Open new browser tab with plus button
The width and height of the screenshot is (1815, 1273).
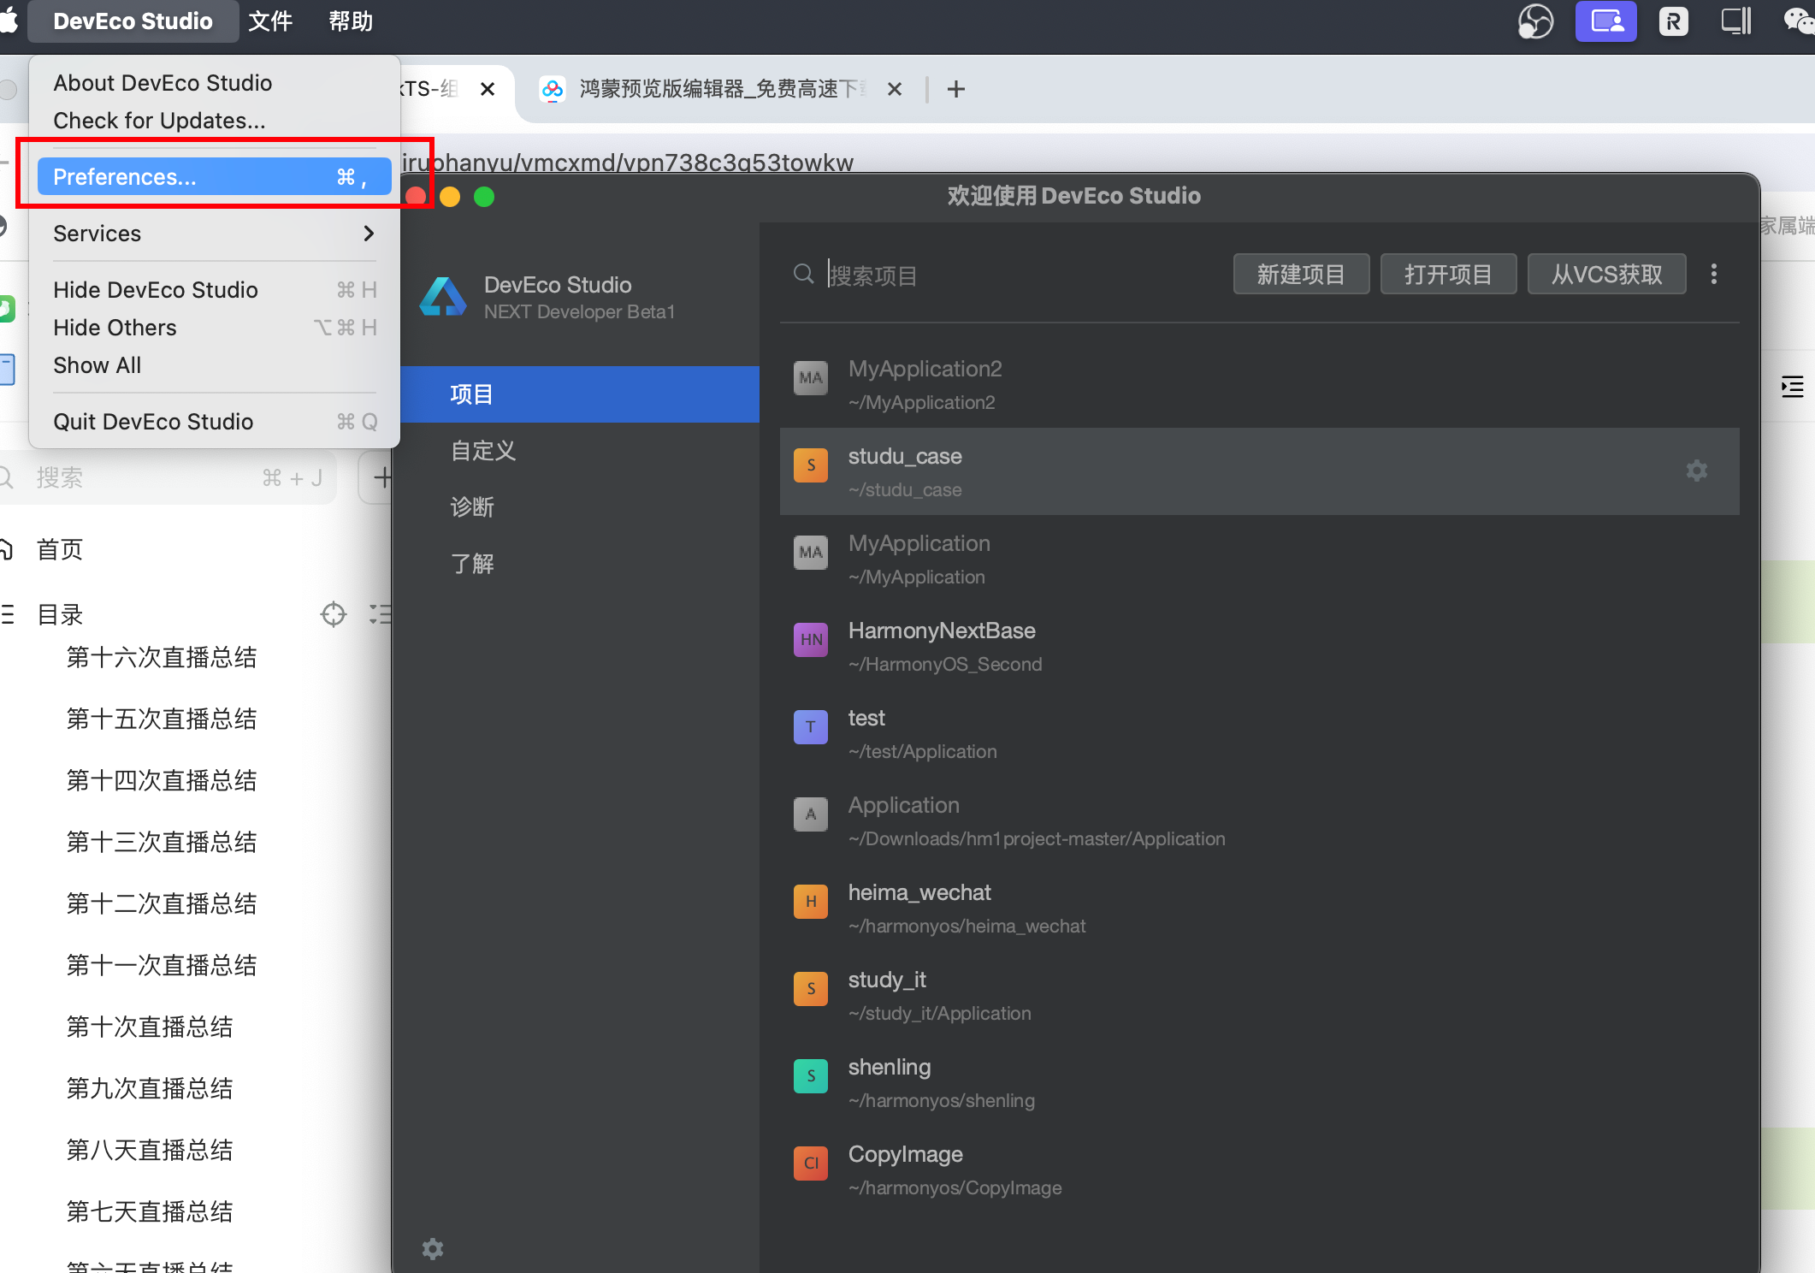pos(956,89)
